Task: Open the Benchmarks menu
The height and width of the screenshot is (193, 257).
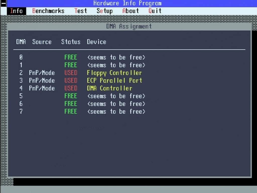Action: 48,11
